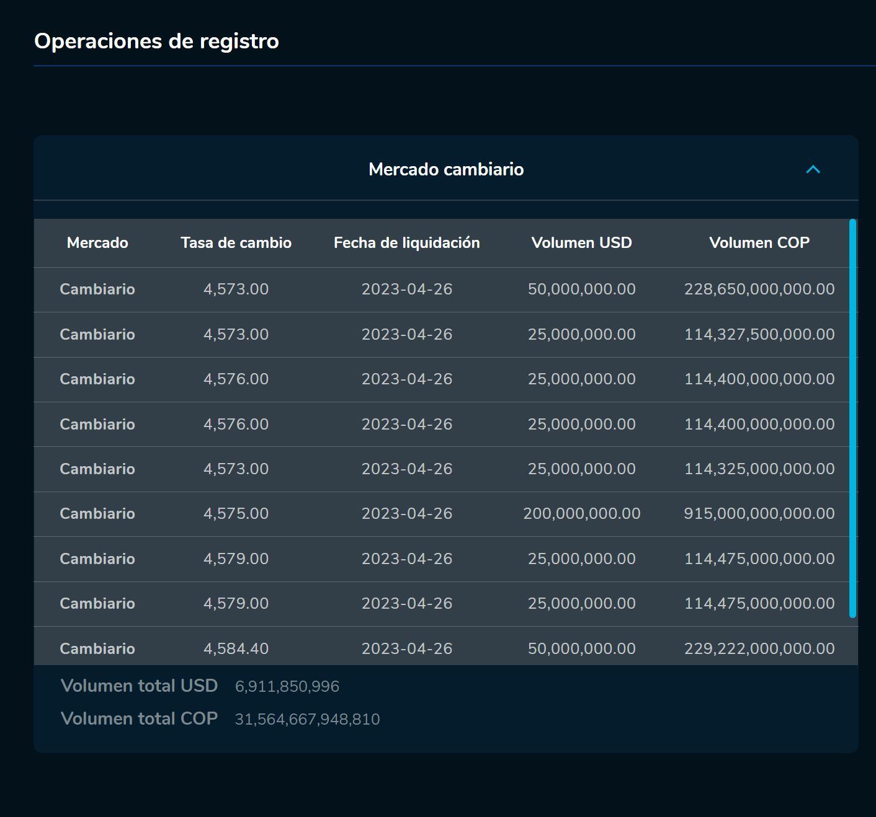Click the Mercado cambiario panel title
Viewport: 876px width, 817px height.
[x=446, y=169]
